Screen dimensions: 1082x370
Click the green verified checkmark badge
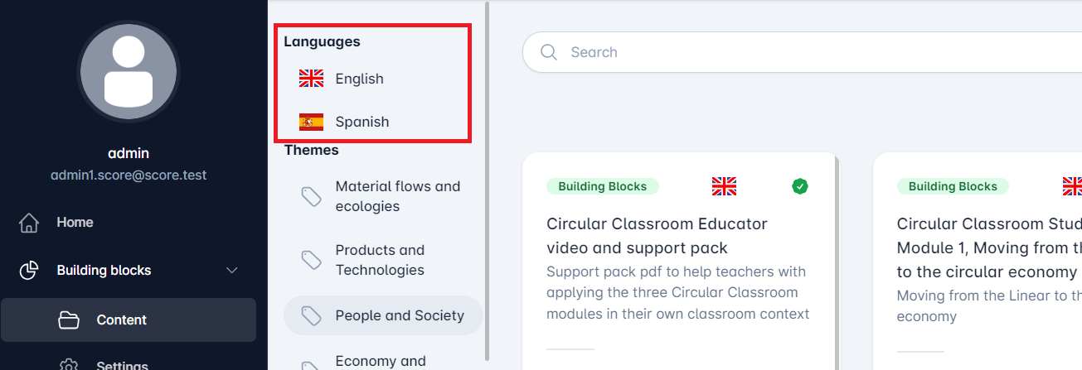click(799, 186)
